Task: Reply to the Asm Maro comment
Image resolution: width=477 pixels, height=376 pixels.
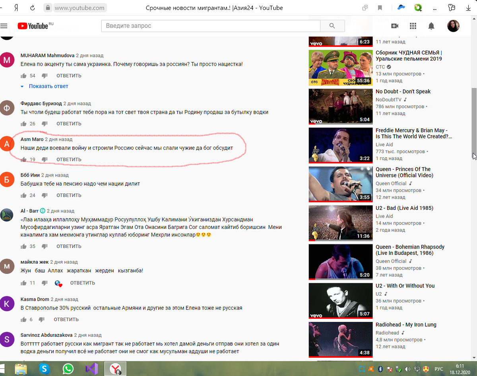Action: 69,159
